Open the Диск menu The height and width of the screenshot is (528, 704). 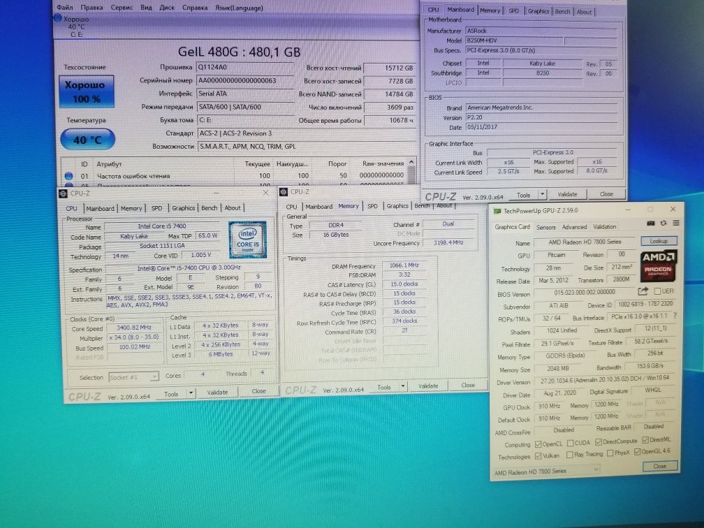pos(166,8)
